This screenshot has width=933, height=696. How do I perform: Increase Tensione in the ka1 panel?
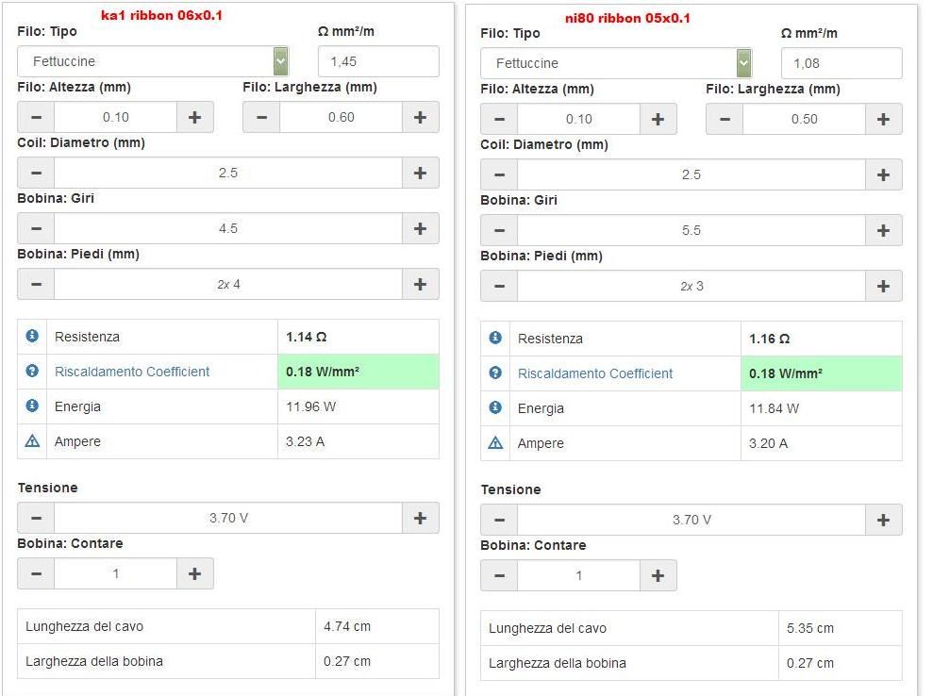coord(420,518)
